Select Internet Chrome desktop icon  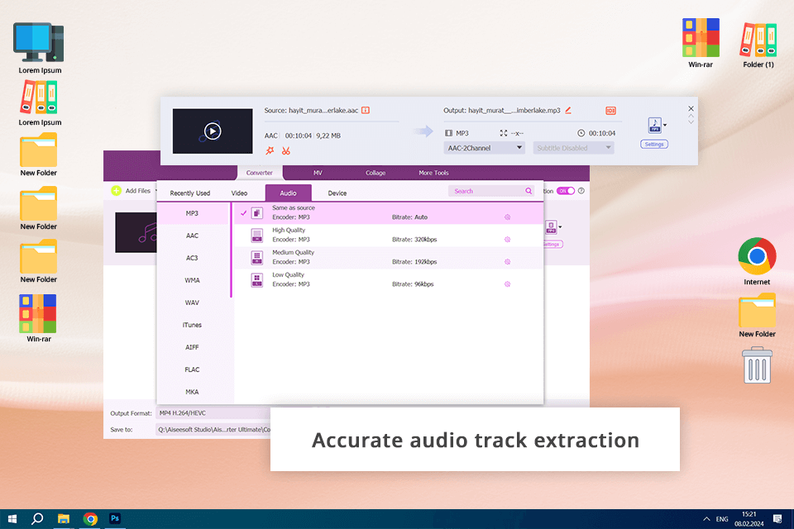[x=757, y=261]
